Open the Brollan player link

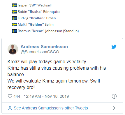37,18
